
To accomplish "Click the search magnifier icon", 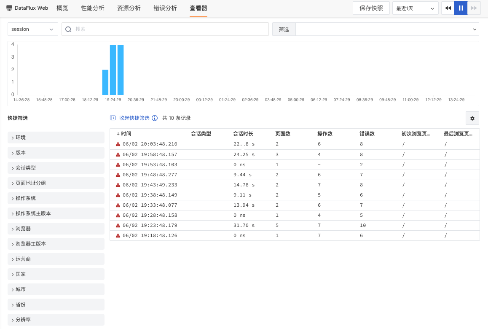I will (x=68, y=29).
